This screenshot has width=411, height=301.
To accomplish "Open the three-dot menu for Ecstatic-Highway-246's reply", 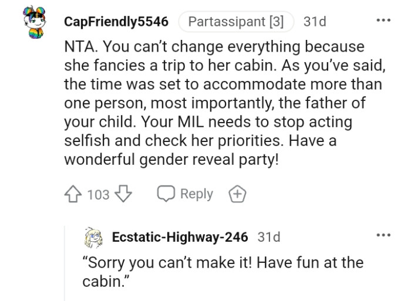I will pyautogui.click(x=383, y=234).
